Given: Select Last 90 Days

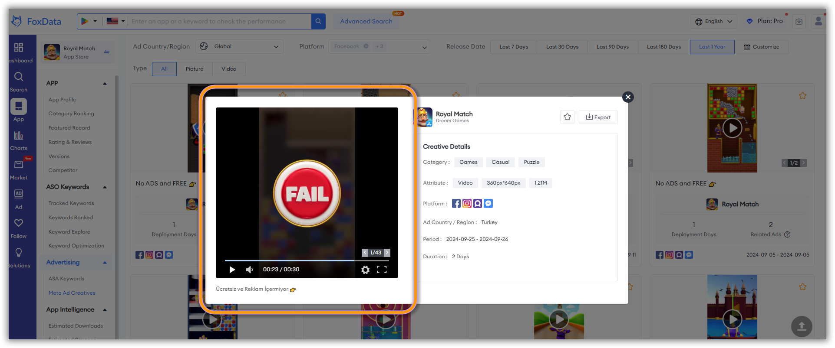Looking at the screenshot, I should [x=613, y=47].
